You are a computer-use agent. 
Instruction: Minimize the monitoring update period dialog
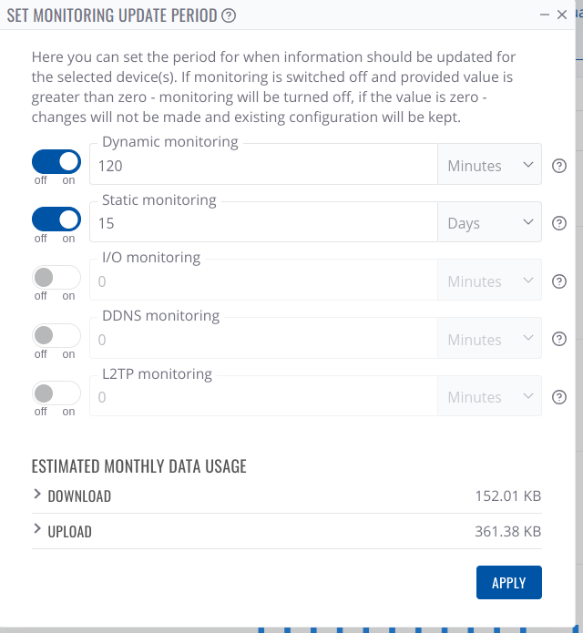pyautogui.click(x=544, y=15)
